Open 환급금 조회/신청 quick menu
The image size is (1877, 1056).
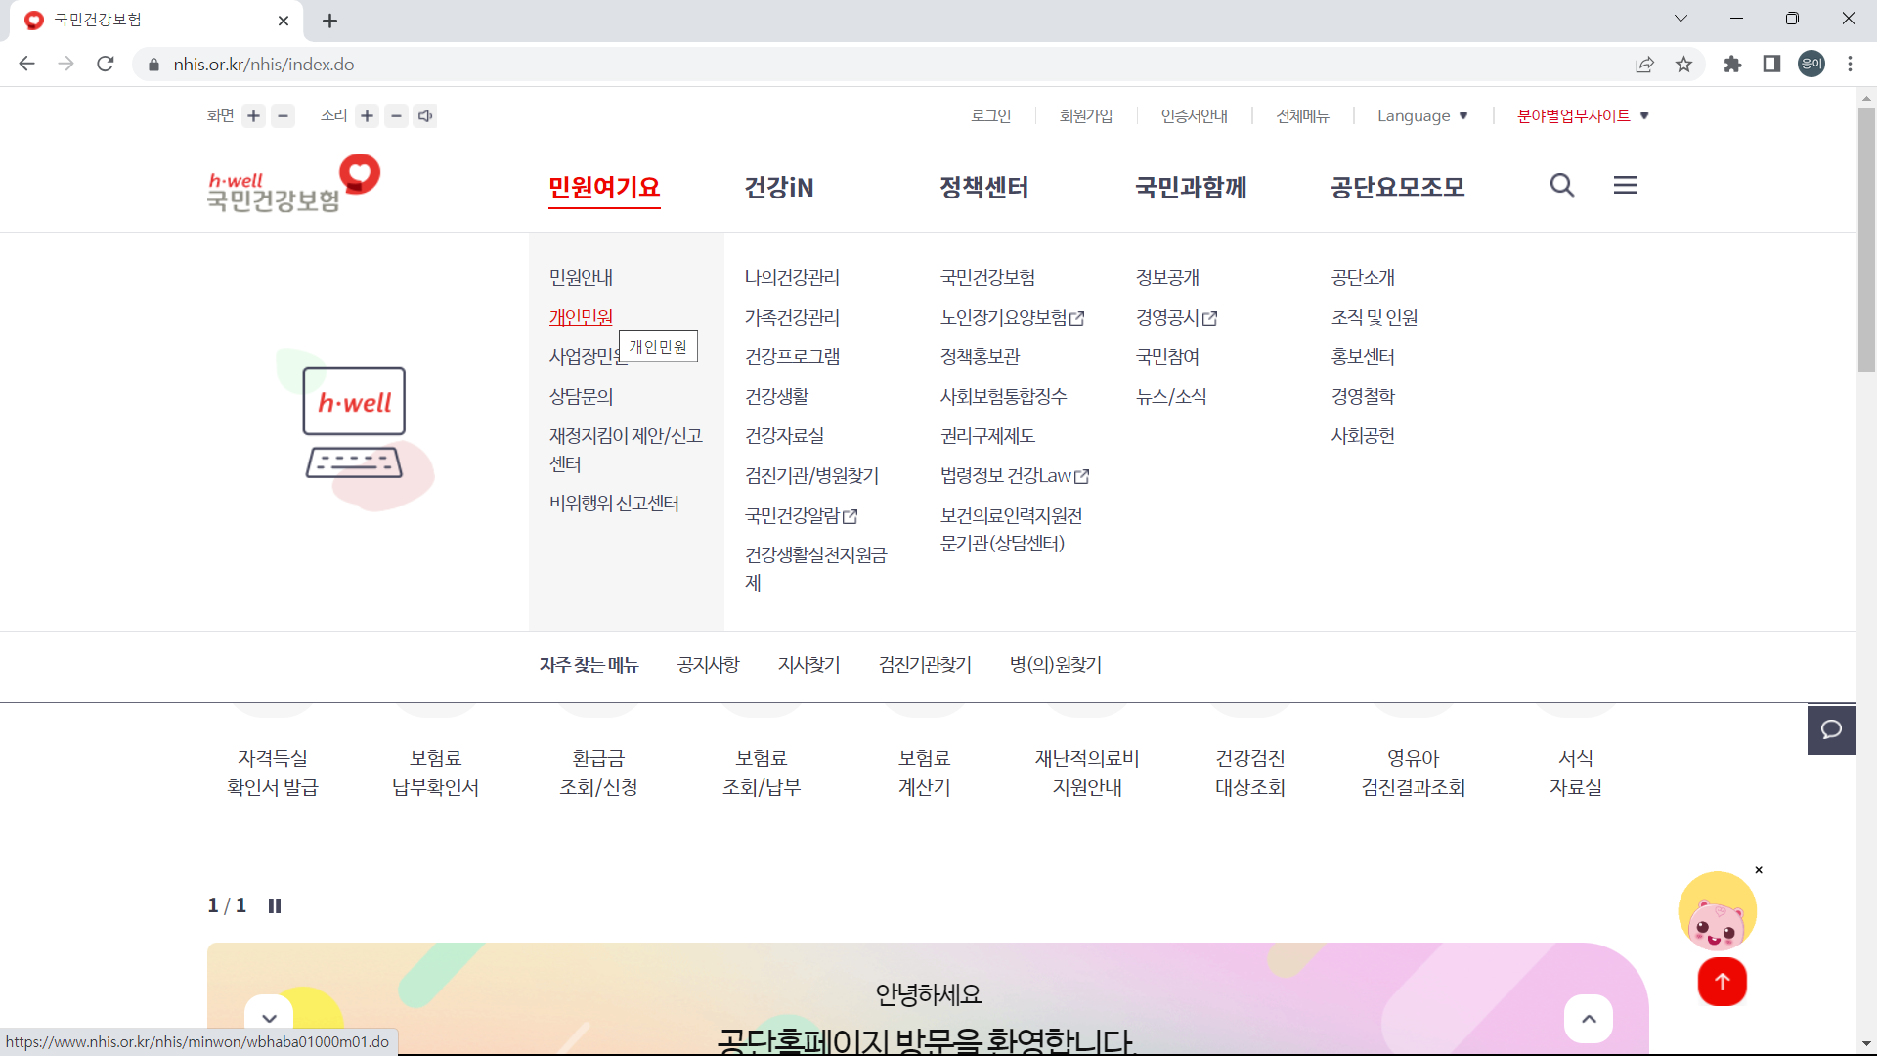pyautogui.click(x=597, y=772)
